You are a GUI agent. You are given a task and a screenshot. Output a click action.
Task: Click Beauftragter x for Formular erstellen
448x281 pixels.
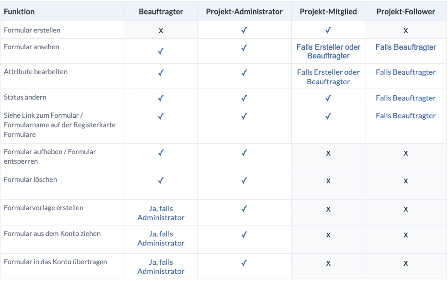point(161,31)
